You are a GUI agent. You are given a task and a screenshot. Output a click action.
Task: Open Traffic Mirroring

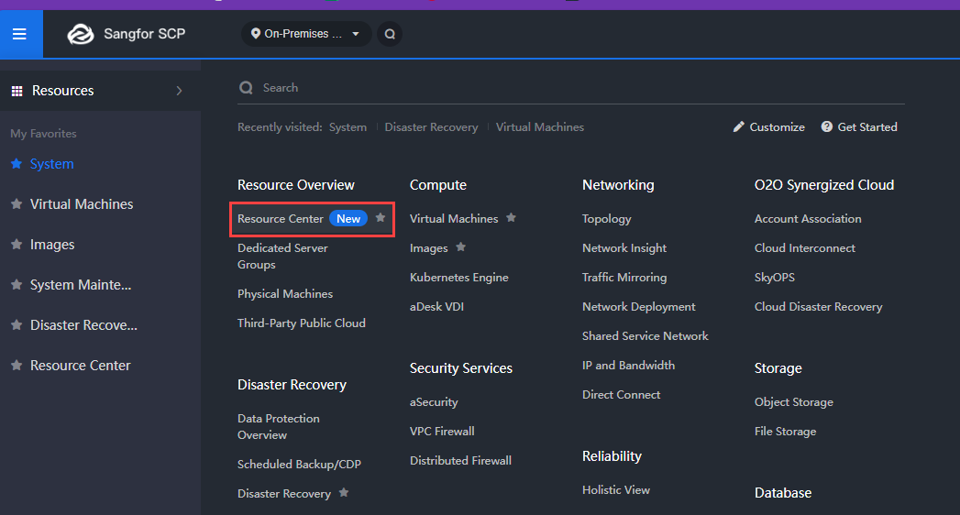(x=624, y=278)
